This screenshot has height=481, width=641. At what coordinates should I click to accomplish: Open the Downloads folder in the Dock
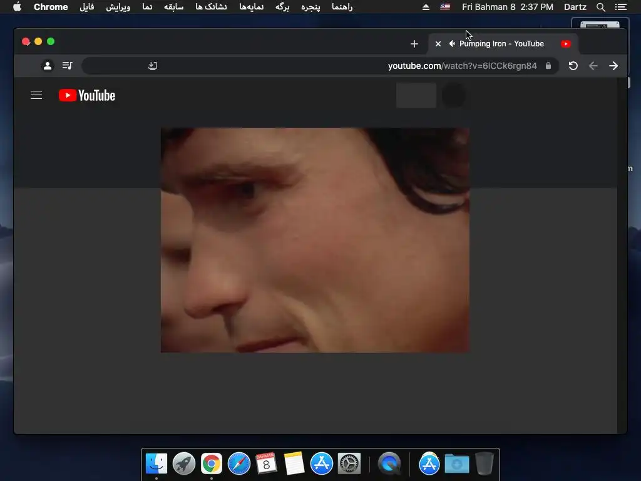point(456,463)
